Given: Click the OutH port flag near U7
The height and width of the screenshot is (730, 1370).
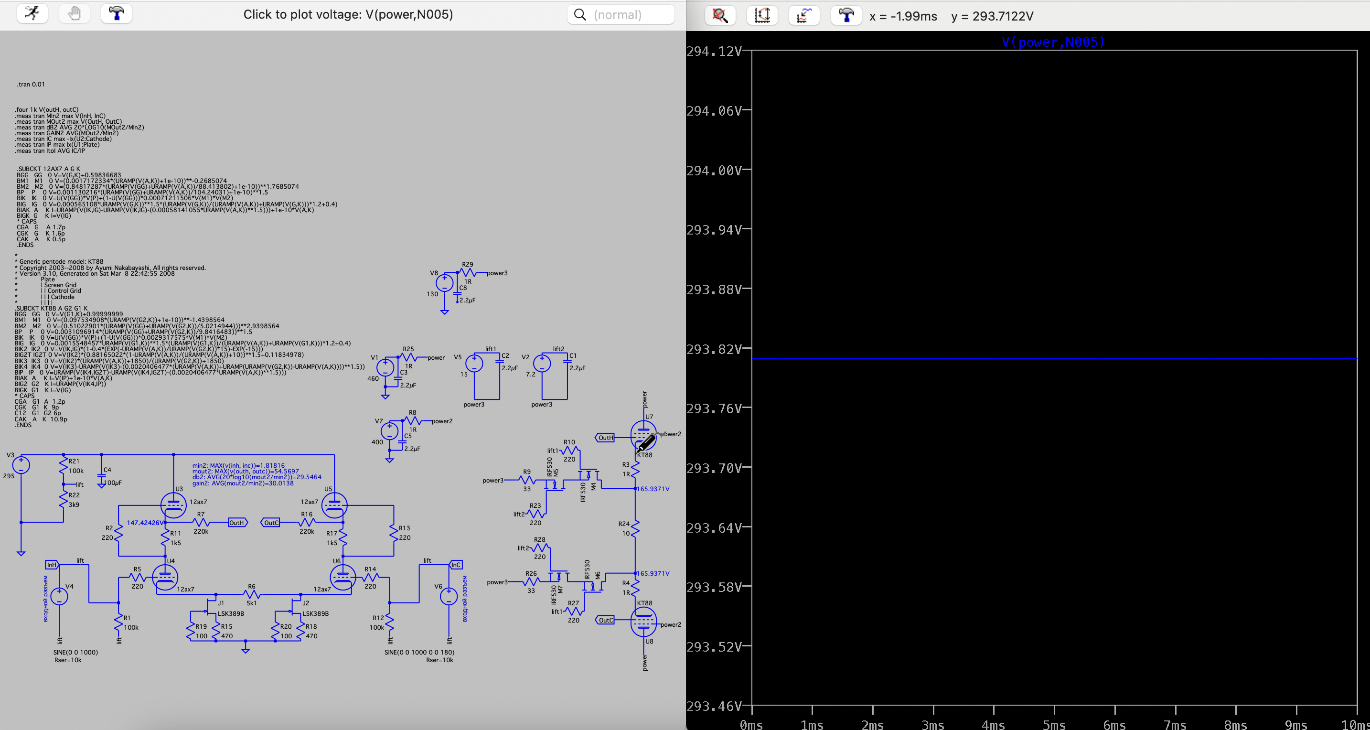Looking at the screenshot, I should [x=605, y=438].
